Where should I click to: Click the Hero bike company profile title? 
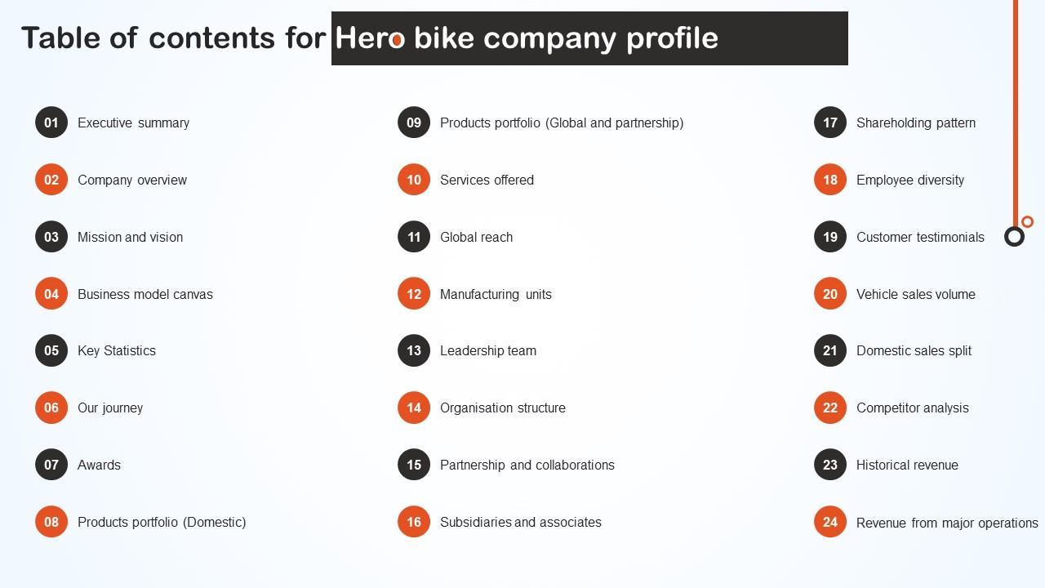tap(527, 38)
